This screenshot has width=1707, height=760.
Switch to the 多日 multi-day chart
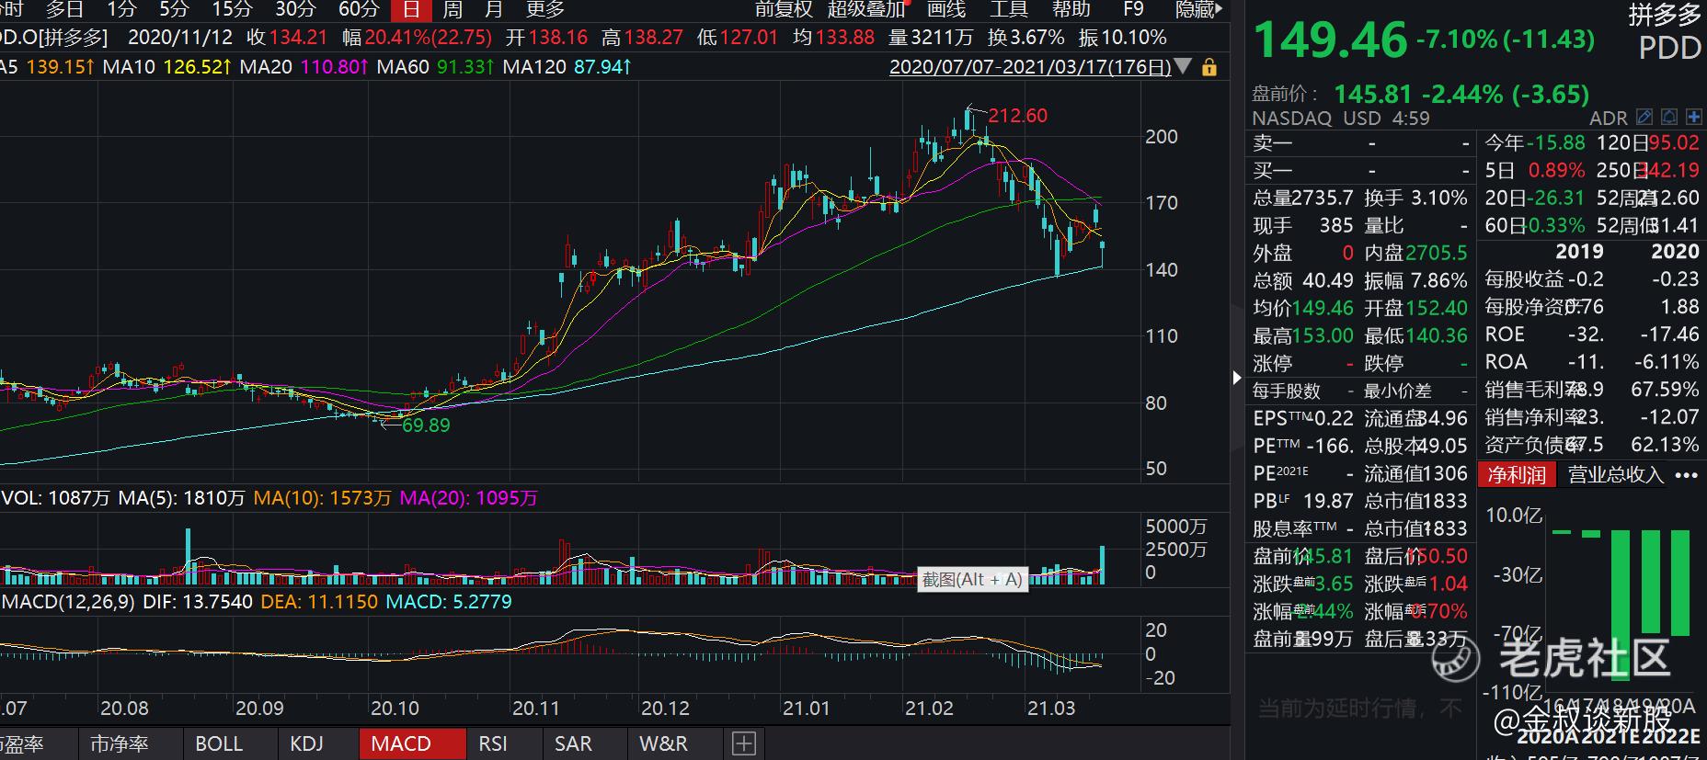point(64,9)
